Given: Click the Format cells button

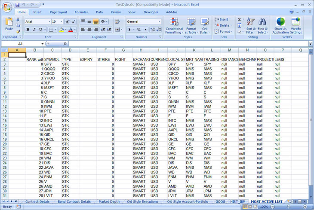Looking at the screenshot, I should tap(223, 31).
